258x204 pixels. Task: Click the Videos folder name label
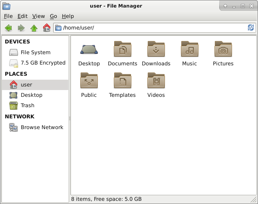[x=156, y=95]
